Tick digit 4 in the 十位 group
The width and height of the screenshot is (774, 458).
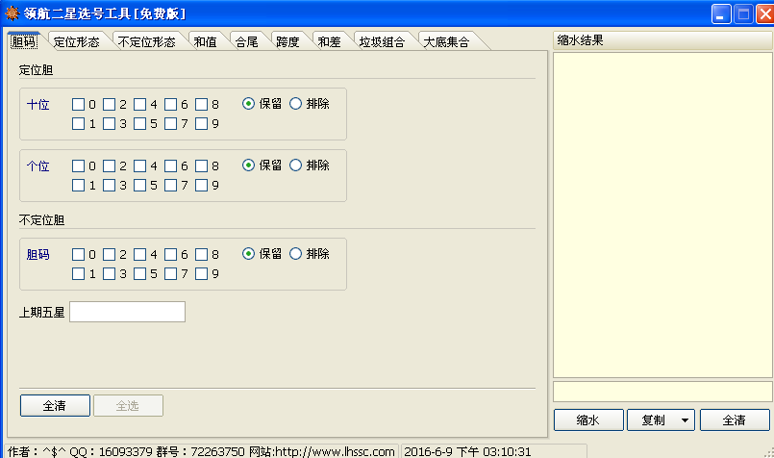coord(139,104)
